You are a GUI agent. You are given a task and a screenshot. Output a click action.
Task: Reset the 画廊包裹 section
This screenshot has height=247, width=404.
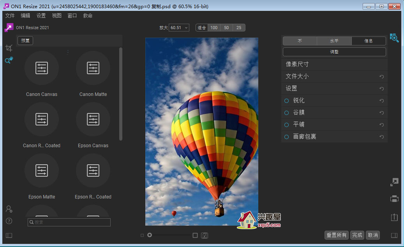tap(381, 137)
